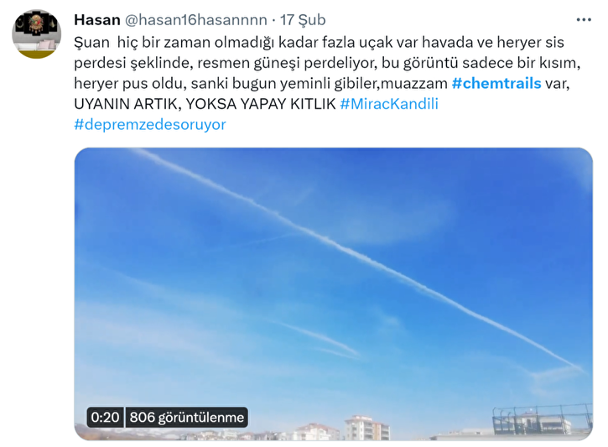Open Hasan's profile avatar picture

(37, 34)
